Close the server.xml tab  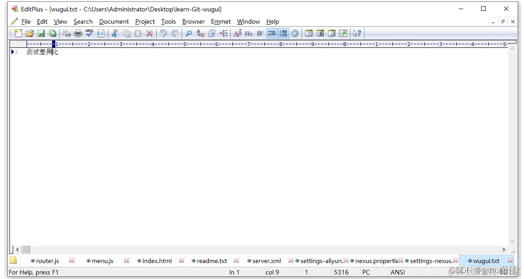pos(291,261)
